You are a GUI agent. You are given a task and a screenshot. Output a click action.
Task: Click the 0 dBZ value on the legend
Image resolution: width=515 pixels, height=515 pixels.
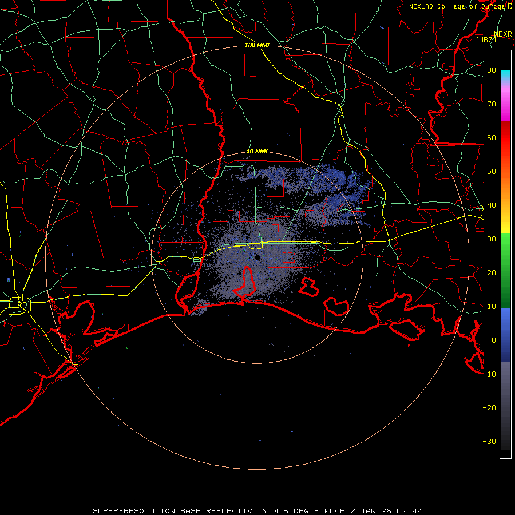494,340
